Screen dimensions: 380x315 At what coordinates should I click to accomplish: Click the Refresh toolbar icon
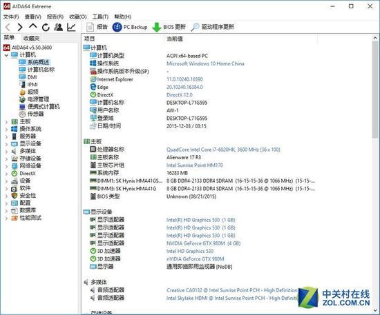46,28
